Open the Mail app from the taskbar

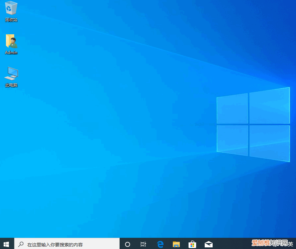coord(208,244)
